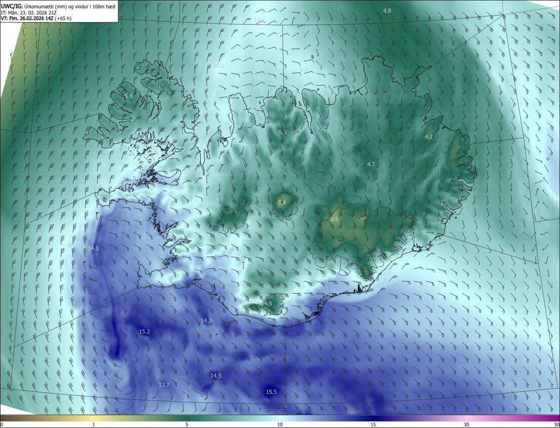Viewport: 560px width, 428px height.
Task: Click the map value label 10.1
Action: click(259, 20)
